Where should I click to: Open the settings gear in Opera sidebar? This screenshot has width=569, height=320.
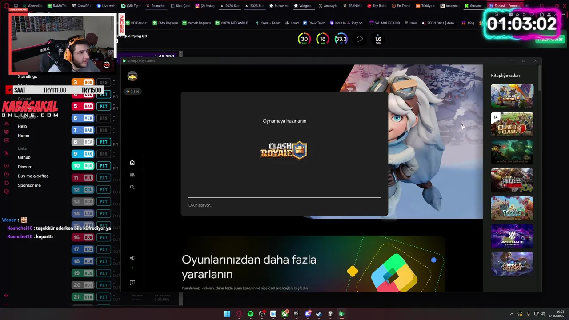[6, 192]
